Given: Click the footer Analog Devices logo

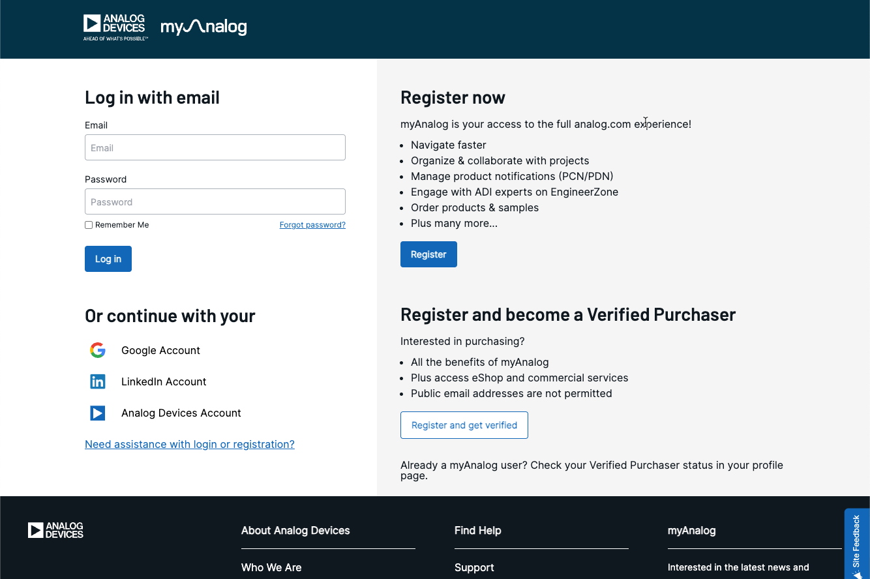Looking at the screenshot, I should tap(55, 530).
